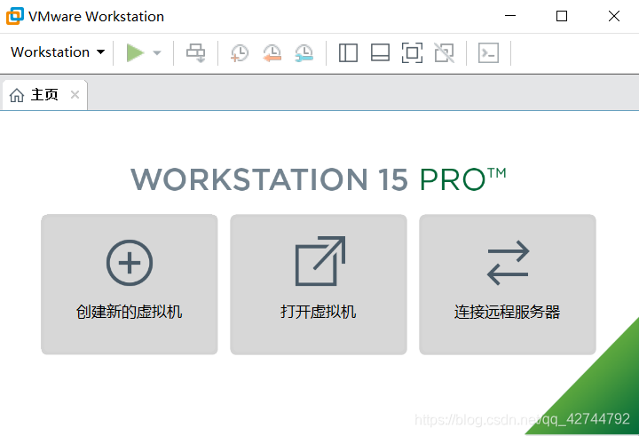Expand the power options dropdown arrow

point(157,52)
